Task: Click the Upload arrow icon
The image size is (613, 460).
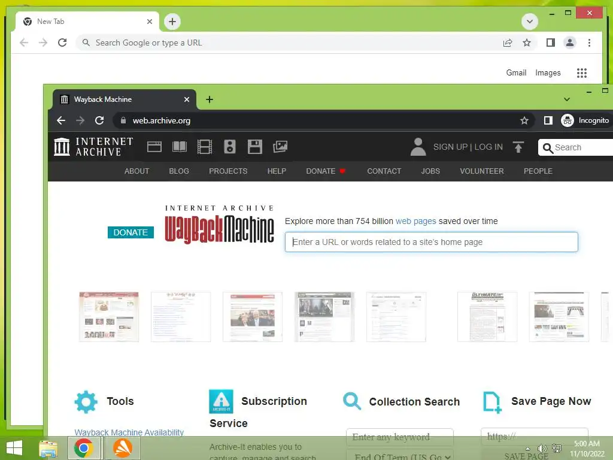Action: click(518, 147)
